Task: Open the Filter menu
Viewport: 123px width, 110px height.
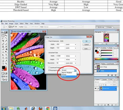Action: point(27,24)
